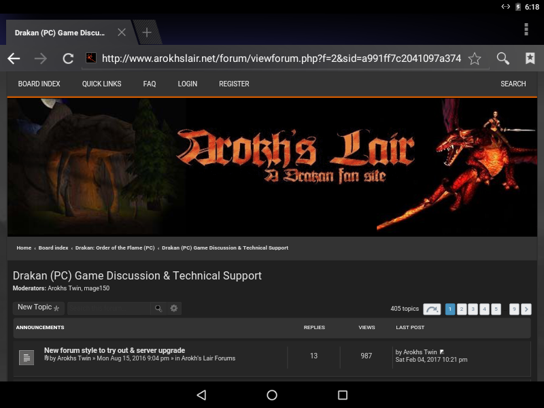Open advanced search gear icon
Image resolution: width=544 pixels, height=408 pixels.
(x=174, y=308)
